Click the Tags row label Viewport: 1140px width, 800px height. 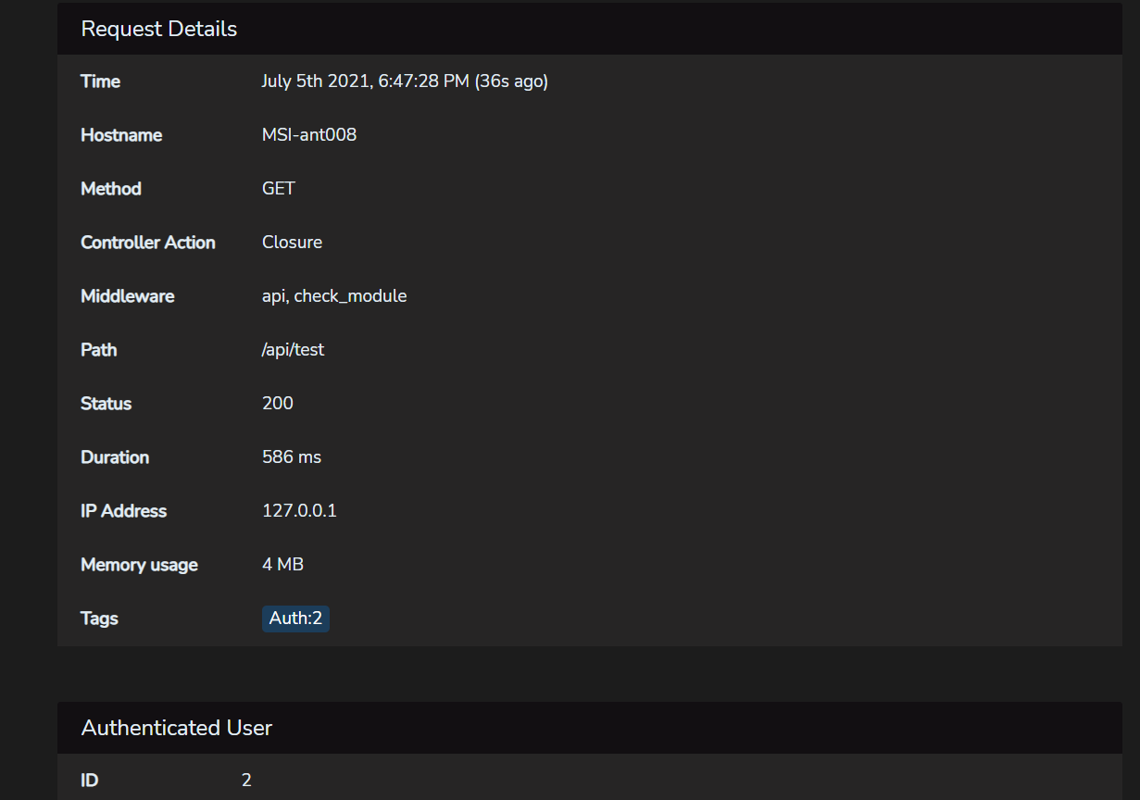99,618
